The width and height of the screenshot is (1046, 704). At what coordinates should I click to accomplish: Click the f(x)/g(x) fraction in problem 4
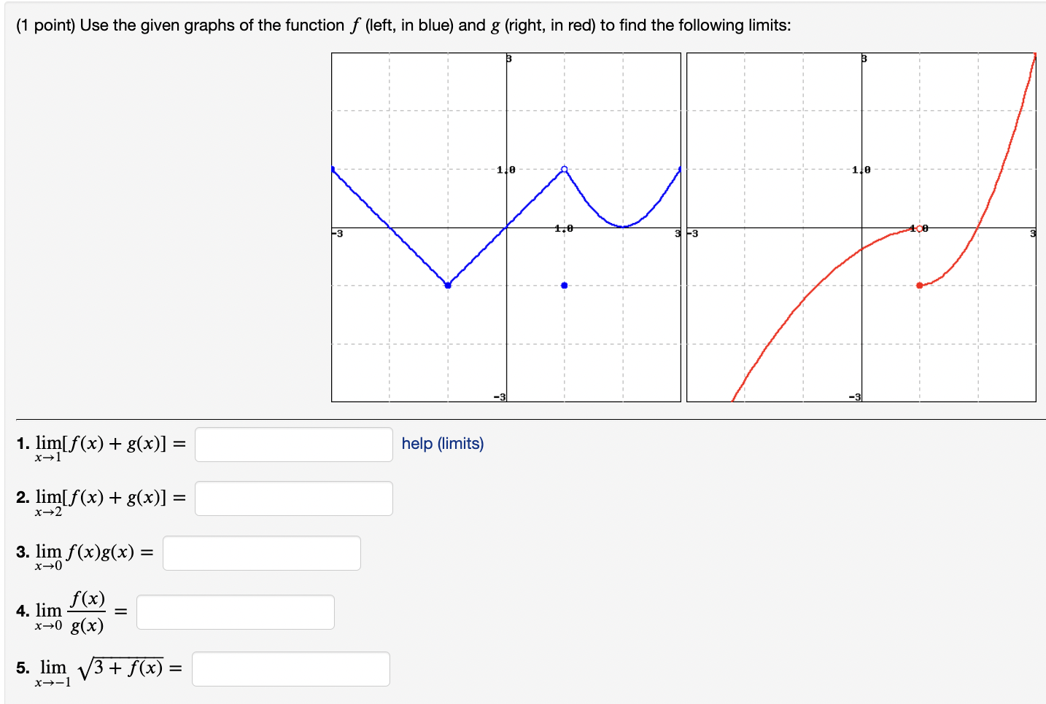pyautogui.click(x=87, y=611)
